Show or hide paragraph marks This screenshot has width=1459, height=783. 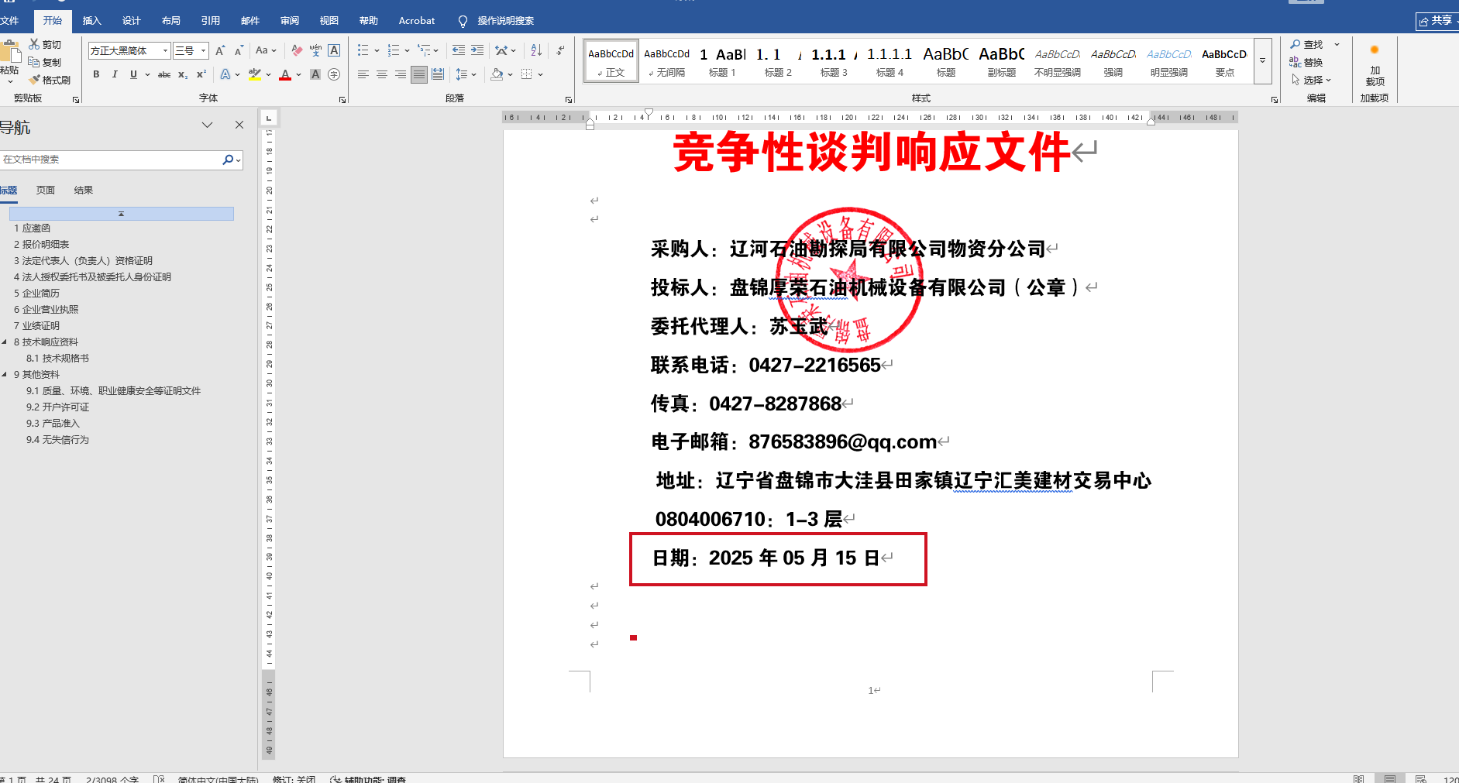click(x=560, y=51)
